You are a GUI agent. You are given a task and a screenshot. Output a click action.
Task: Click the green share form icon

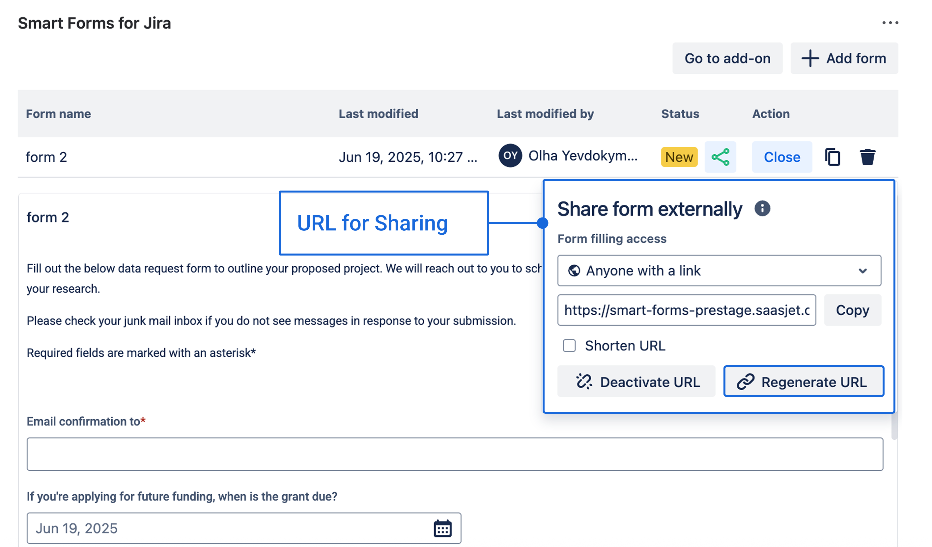(x=720, y=157)
